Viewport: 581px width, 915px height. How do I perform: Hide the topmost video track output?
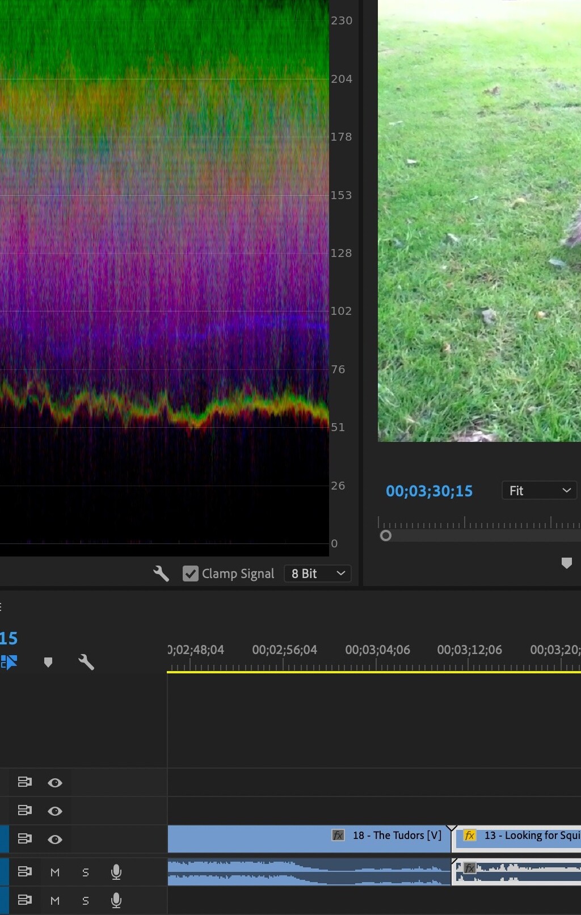pos(55,783)
